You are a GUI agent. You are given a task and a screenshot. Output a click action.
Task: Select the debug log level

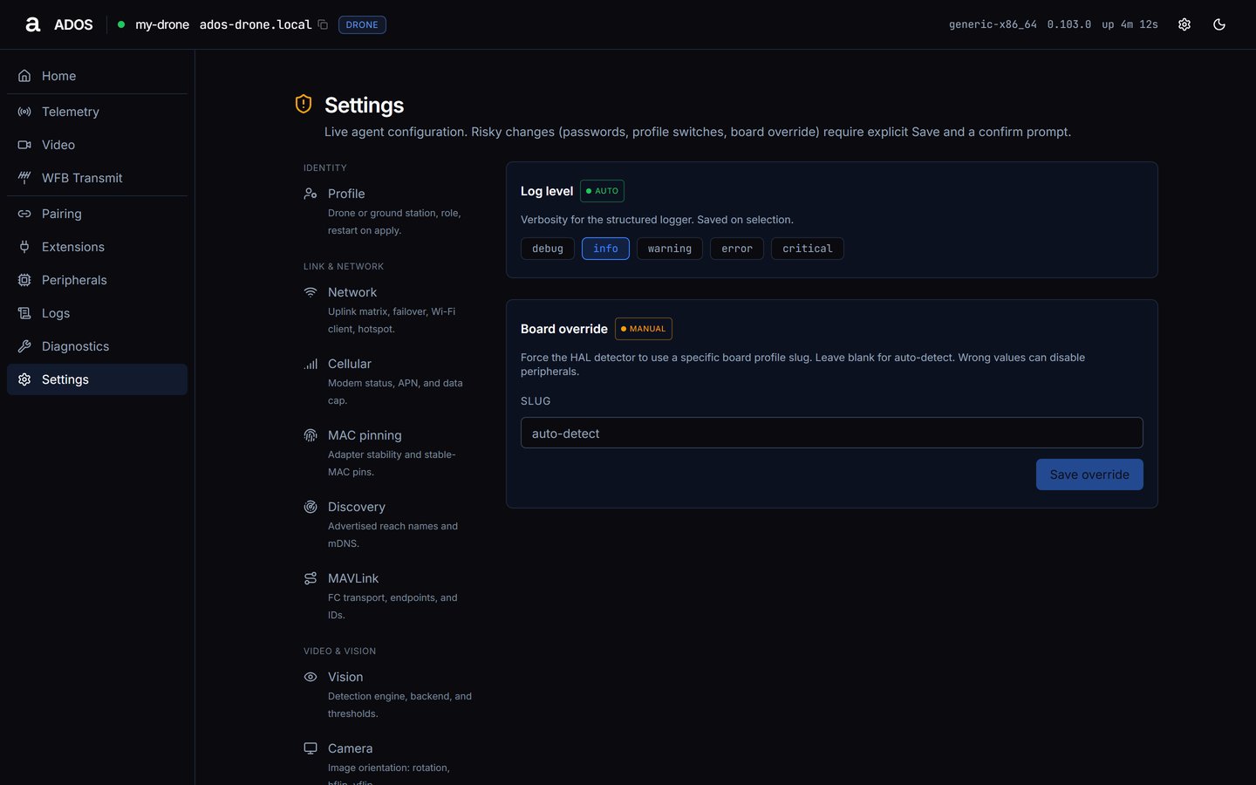coord(548,249)
